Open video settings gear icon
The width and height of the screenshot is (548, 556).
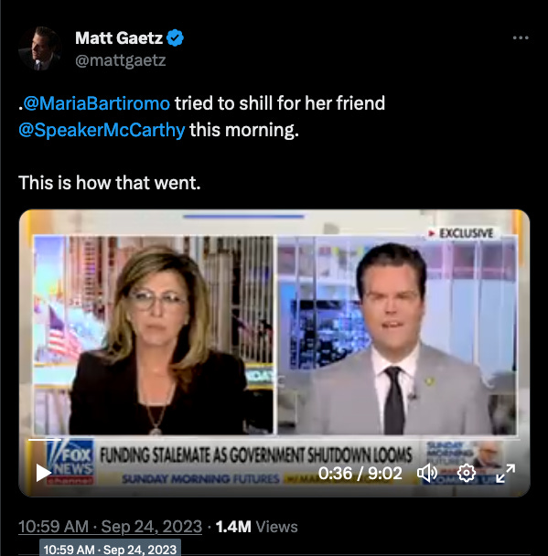click(x=467, y=473)
